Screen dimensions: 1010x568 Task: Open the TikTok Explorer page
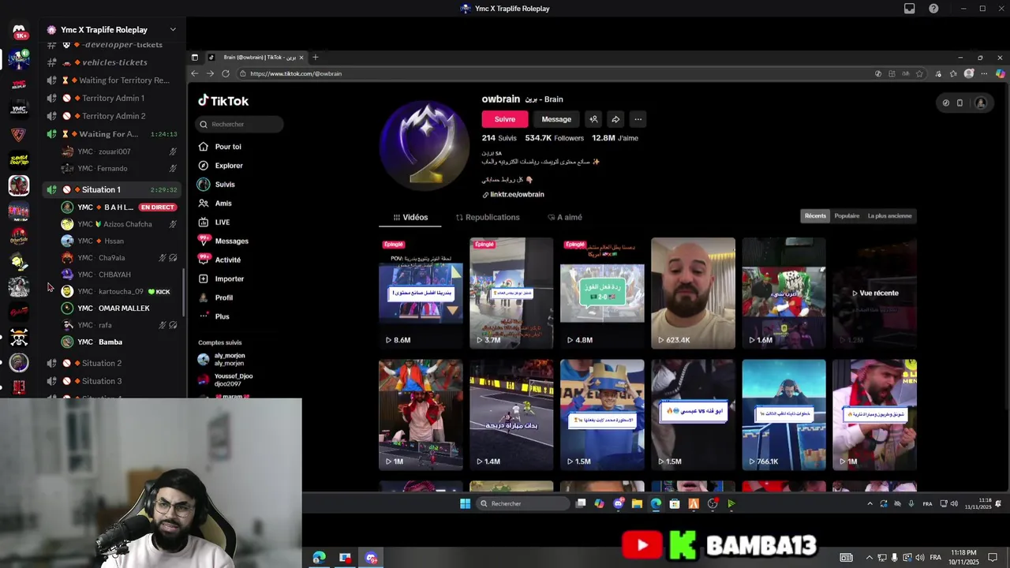[221, 166]
